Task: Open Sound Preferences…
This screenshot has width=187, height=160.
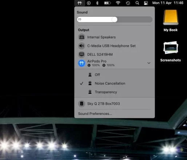Action: 95,114
